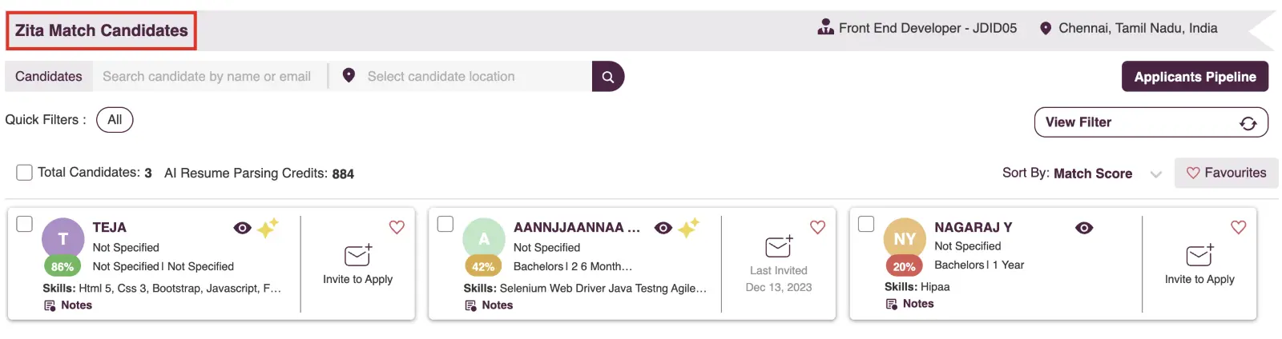Image resolution: width=1282 pixels, height=339 pixels.
Task: Click location pin beside Chennai, Tamil Nadu
Action: pos(1045,28)
